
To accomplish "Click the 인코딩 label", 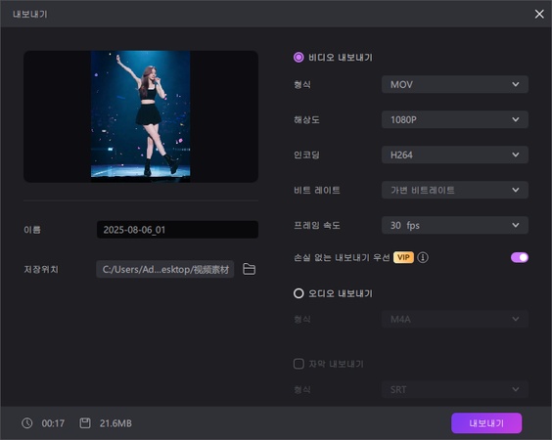I will (x=306, y=154).
